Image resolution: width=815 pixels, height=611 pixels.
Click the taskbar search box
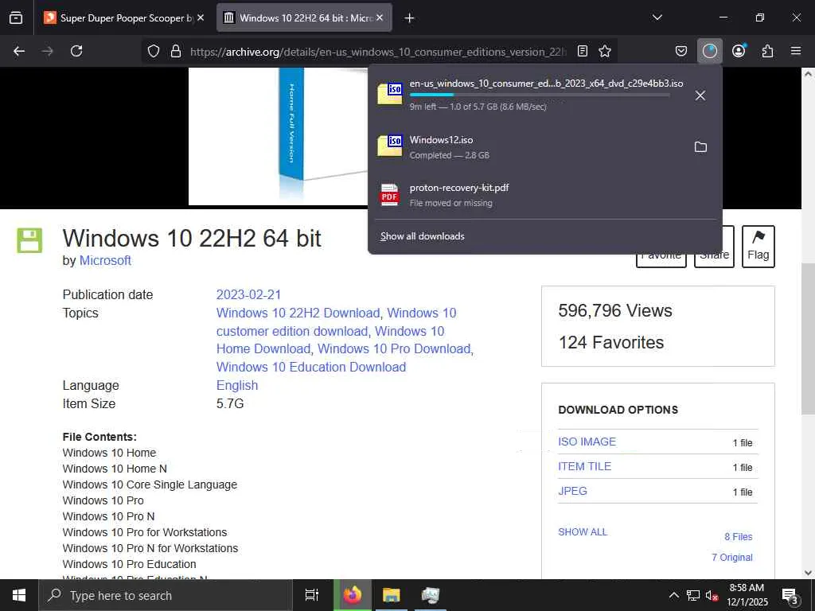pyautogui.click(x=166, y=595)
